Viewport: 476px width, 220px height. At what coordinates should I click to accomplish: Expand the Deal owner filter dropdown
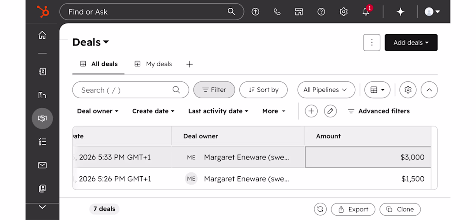[97, 111]
